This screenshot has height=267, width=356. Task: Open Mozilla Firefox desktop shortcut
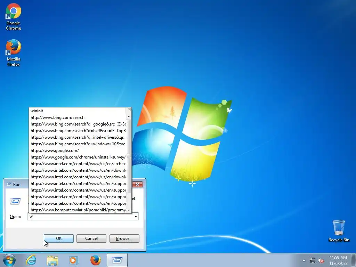tap(14, 53)
